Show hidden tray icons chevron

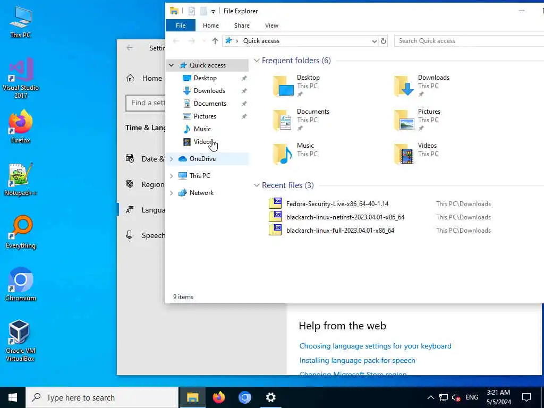pyautogui.click(x=430, y=397)
